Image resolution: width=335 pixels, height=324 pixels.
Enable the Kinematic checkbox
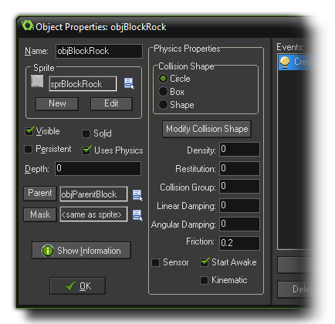coord(204,280)
